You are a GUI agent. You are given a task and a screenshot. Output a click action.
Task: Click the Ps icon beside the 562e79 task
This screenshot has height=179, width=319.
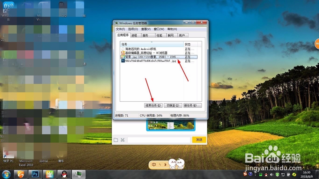(123, 61)
